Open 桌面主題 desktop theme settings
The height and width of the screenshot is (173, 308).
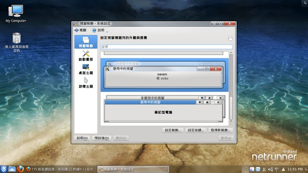tap(86, 69)
